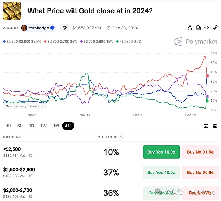Switch chart to 1W range

point(43,126)
